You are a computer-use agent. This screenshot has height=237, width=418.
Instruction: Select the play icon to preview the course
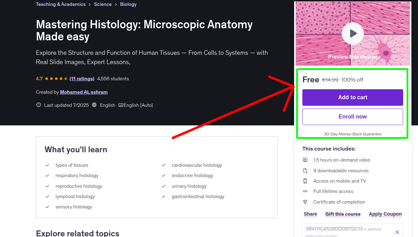tap(352, 33)
